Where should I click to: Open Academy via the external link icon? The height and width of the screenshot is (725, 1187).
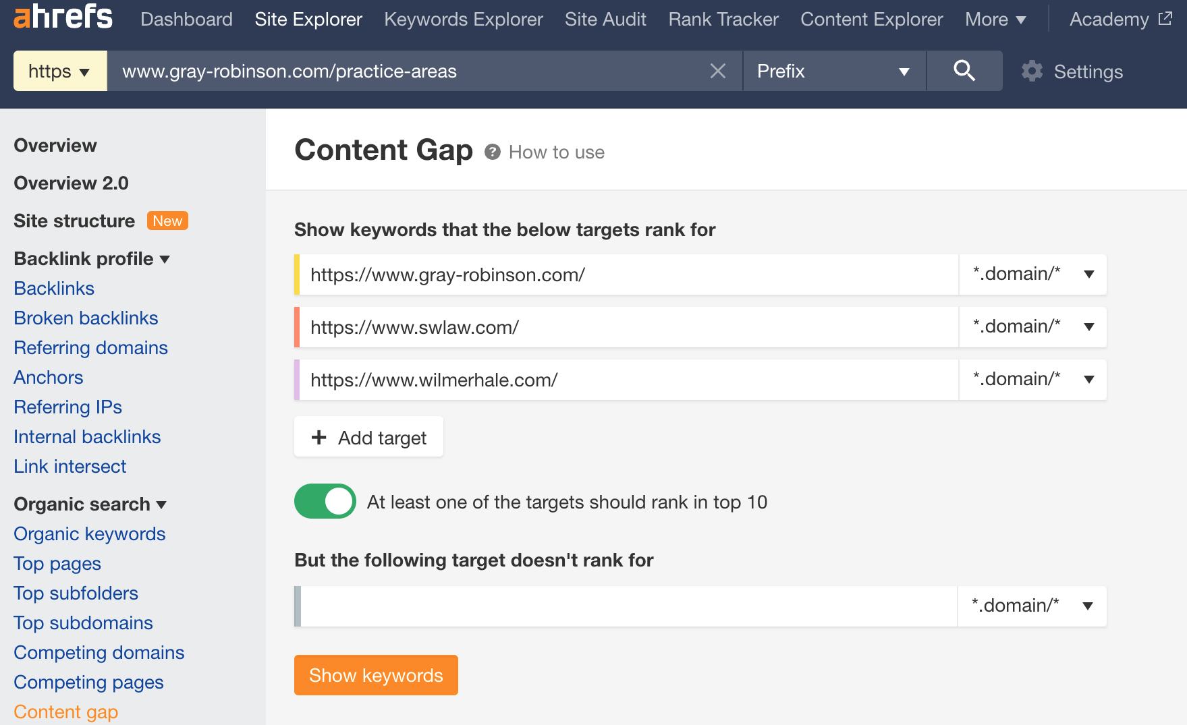[x=1164, y=18]
